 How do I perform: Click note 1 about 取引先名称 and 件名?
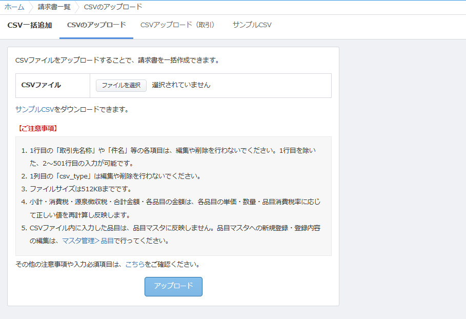pos(174,151)
